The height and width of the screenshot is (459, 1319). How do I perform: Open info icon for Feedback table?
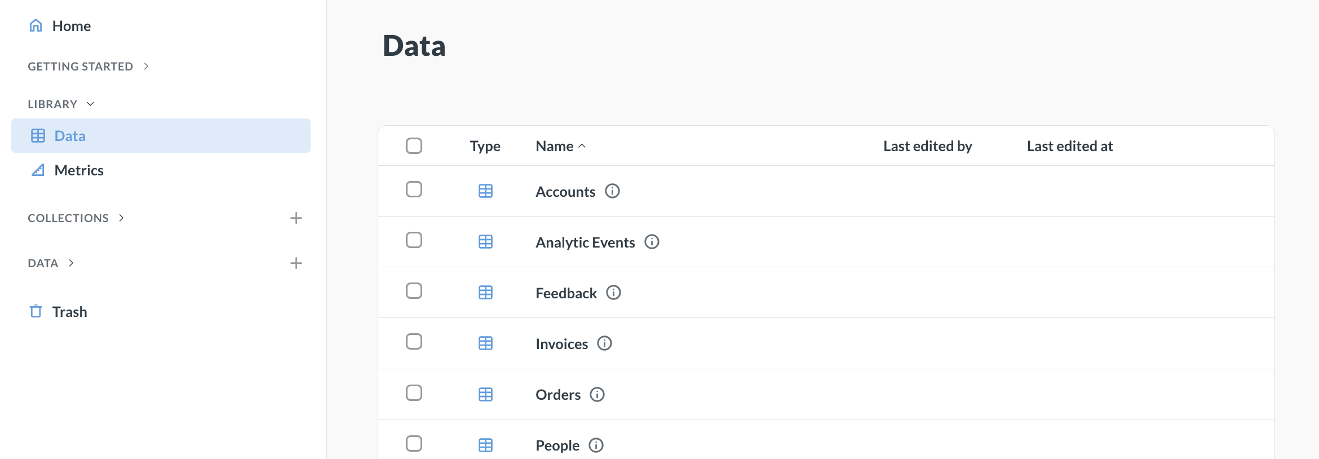point(613,293)
